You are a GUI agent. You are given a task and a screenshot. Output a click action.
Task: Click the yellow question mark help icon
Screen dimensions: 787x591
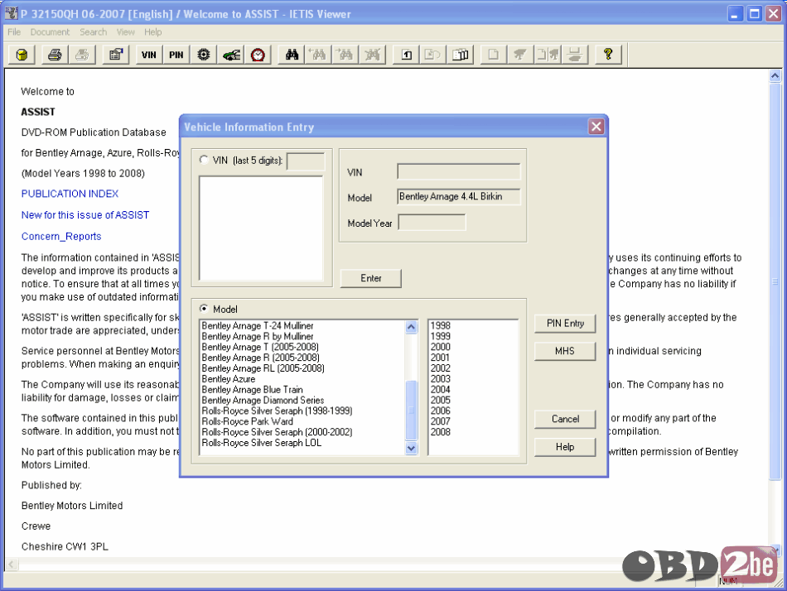tap(608, 55)
